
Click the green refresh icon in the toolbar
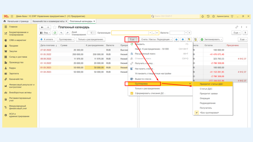(55, 33)
